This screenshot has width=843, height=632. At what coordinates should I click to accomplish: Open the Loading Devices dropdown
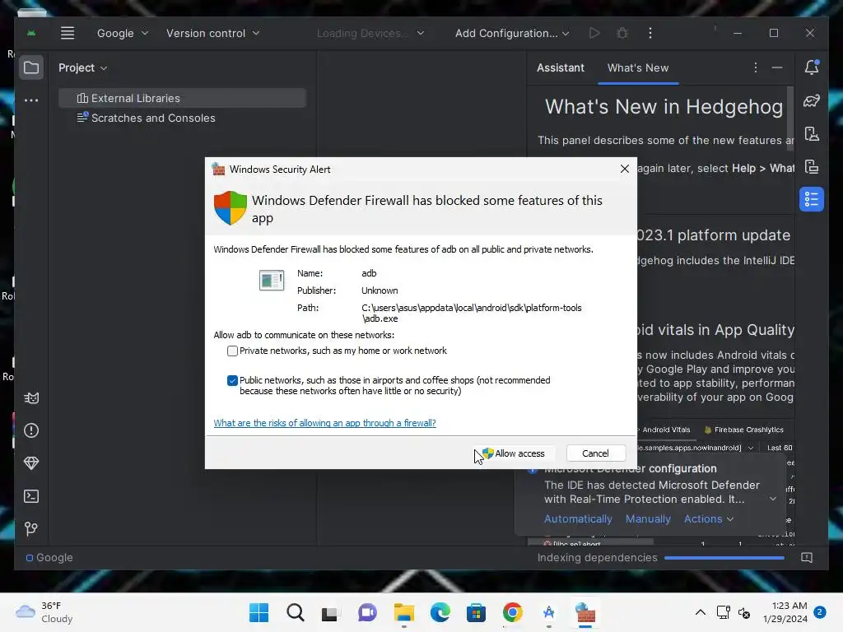click(x=370, y=33)
